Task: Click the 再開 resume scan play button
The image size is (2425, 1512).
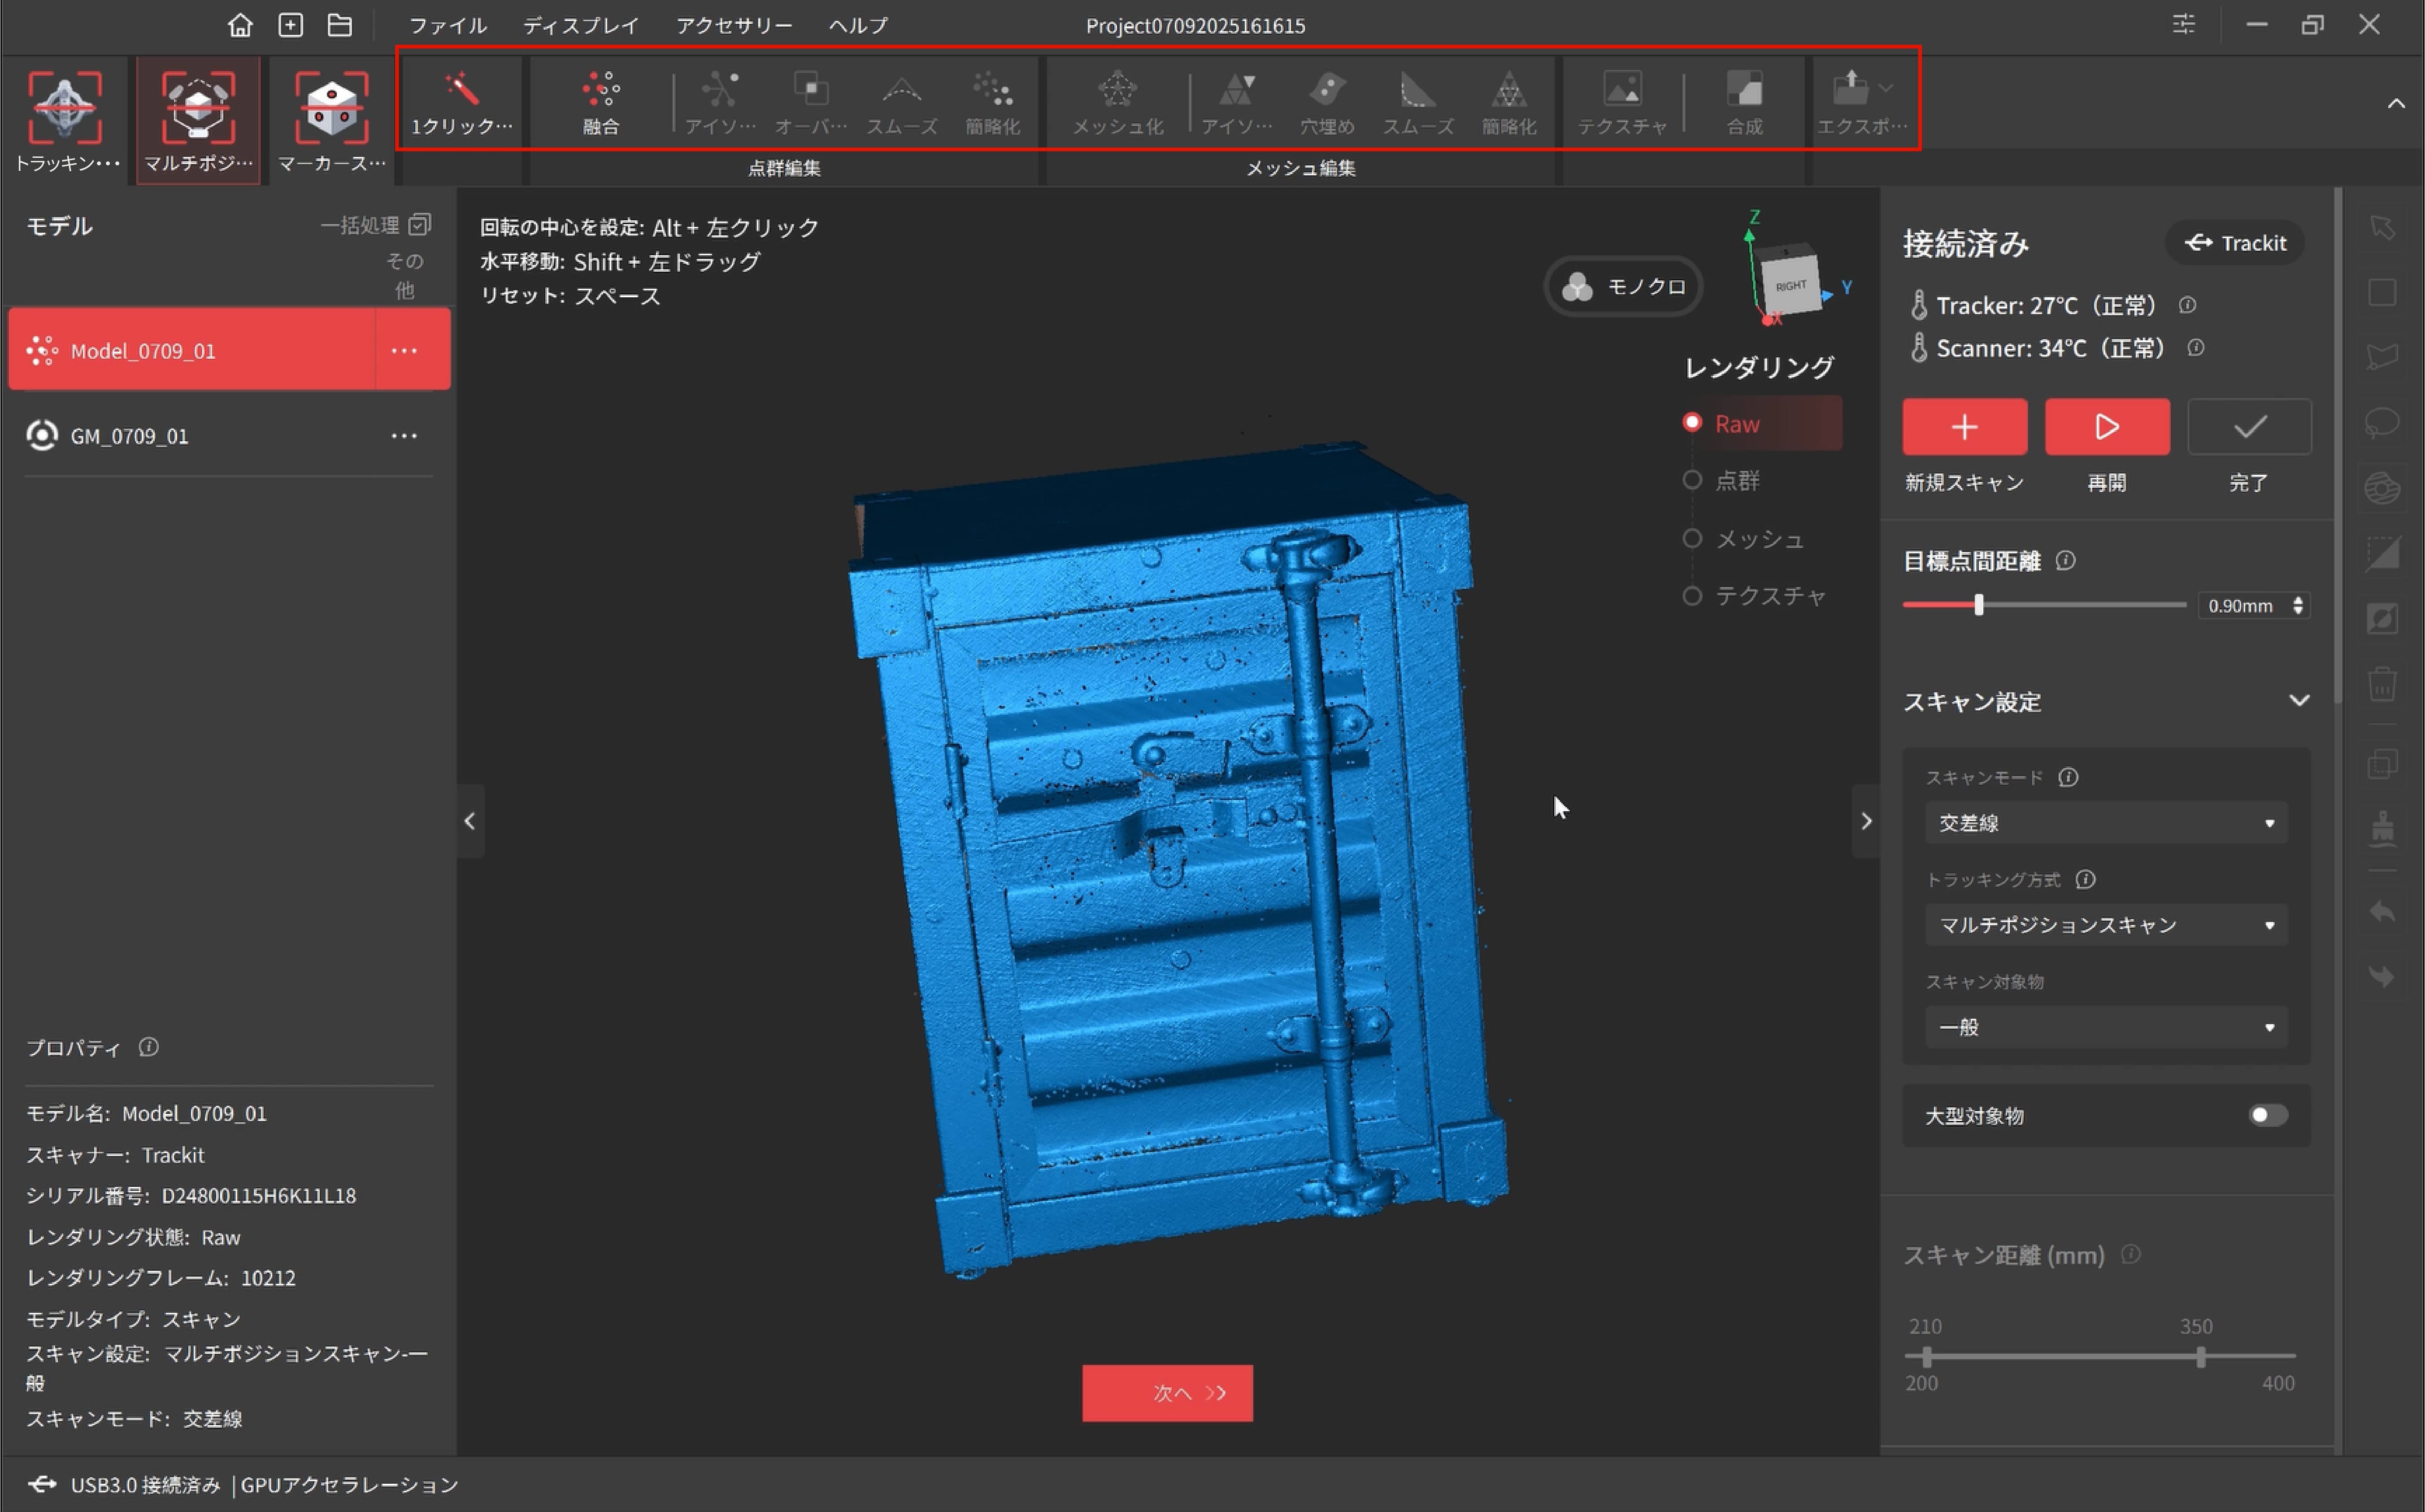Action: (x=2106, y=427)
